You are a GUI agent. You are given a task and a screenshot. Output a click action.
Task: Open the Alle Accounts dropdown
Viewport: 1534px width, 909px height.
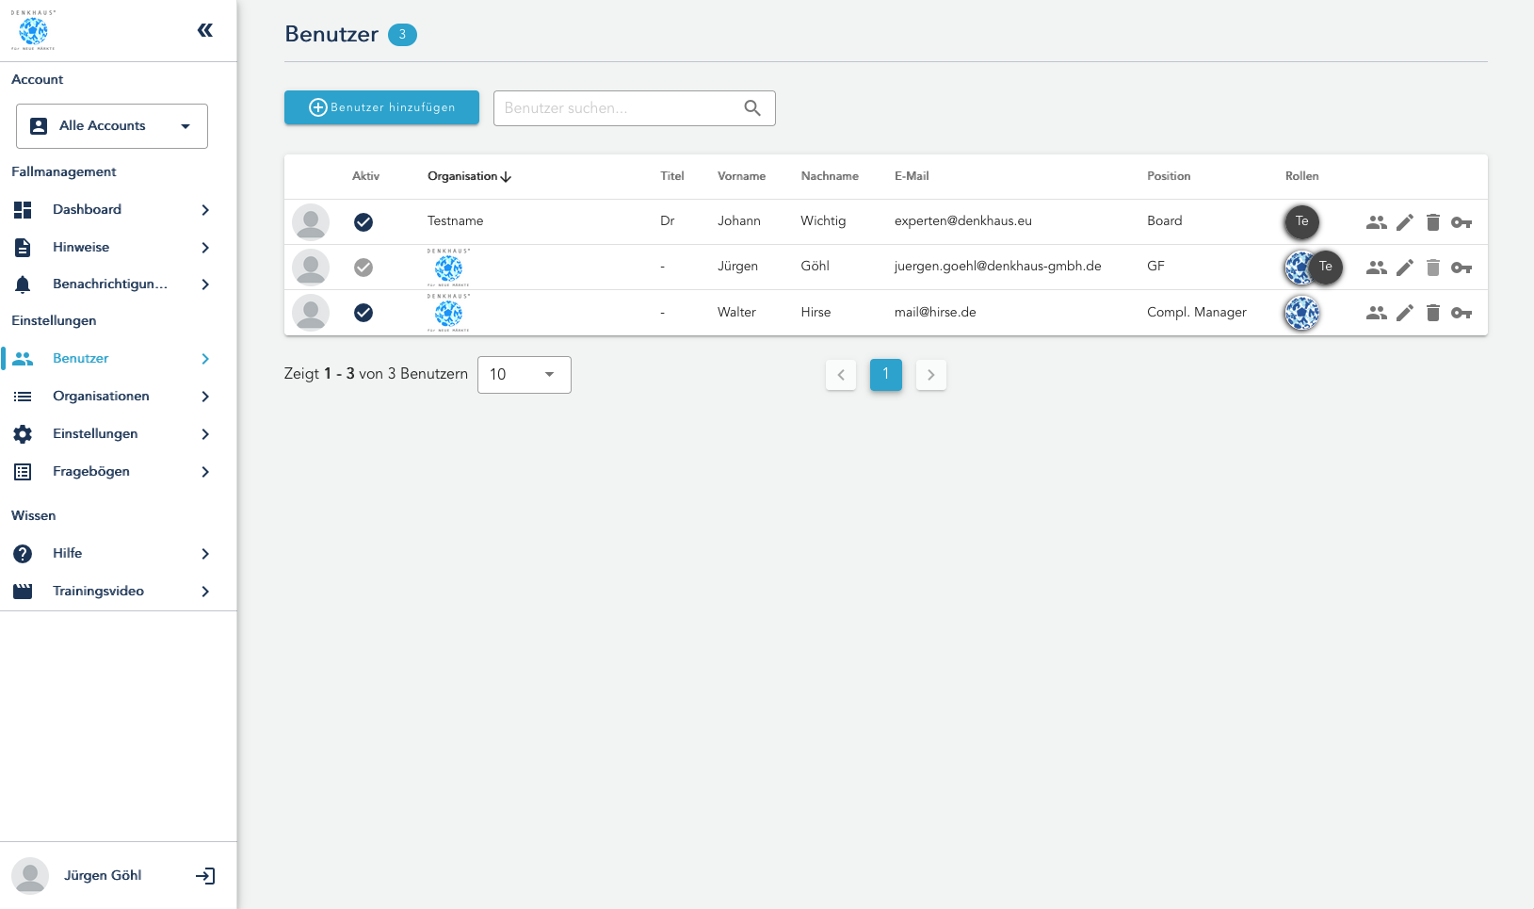point(112,126)
